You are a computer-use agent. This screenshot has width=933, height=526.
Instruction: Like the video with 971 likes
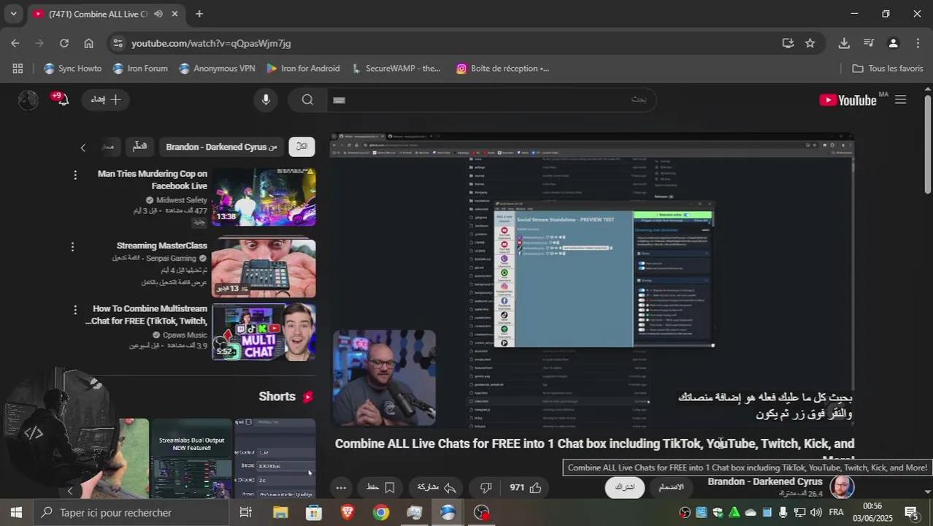pos(526,487)
